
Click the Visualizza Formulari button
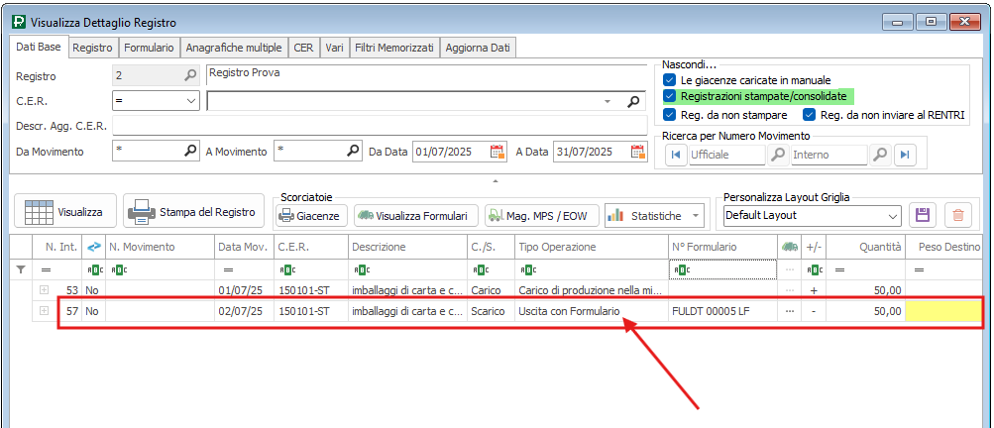pyautogui.click(x=416, y=215)
